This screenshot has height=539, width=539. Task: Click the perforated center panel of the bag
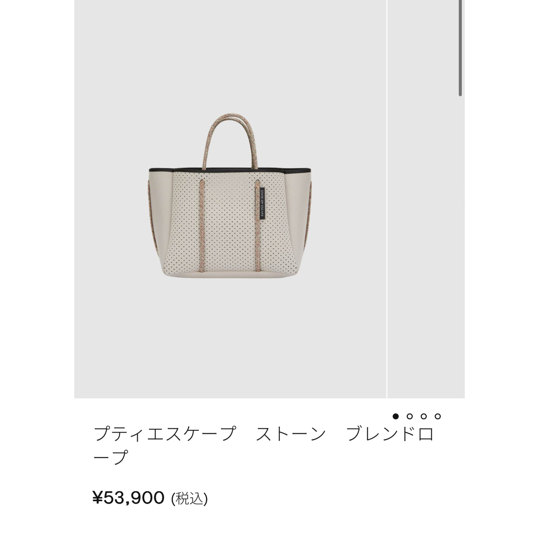[x=230, y=224]
